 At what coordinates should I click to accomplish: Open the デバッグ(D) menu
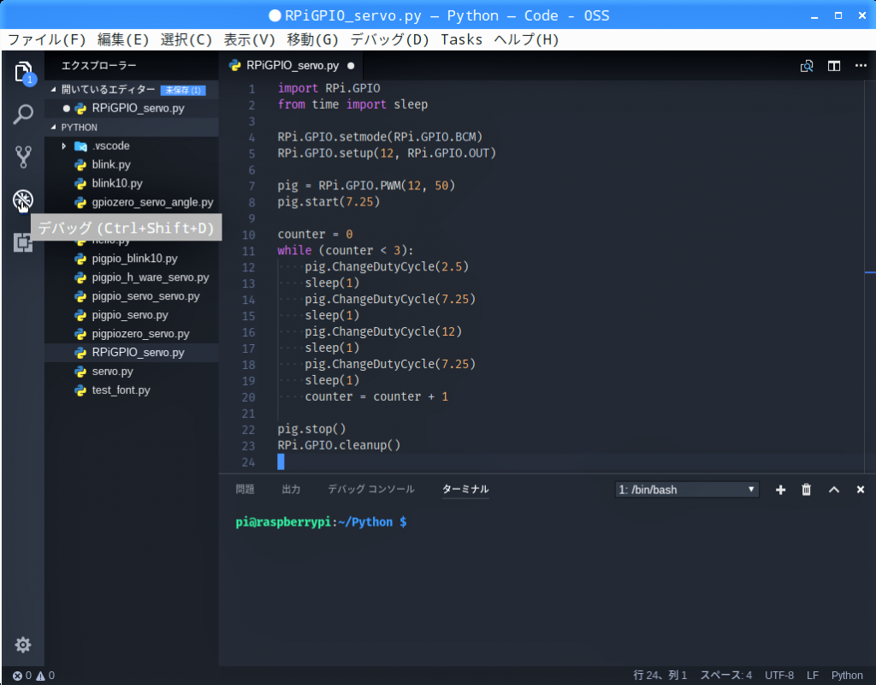coord(390,39)
